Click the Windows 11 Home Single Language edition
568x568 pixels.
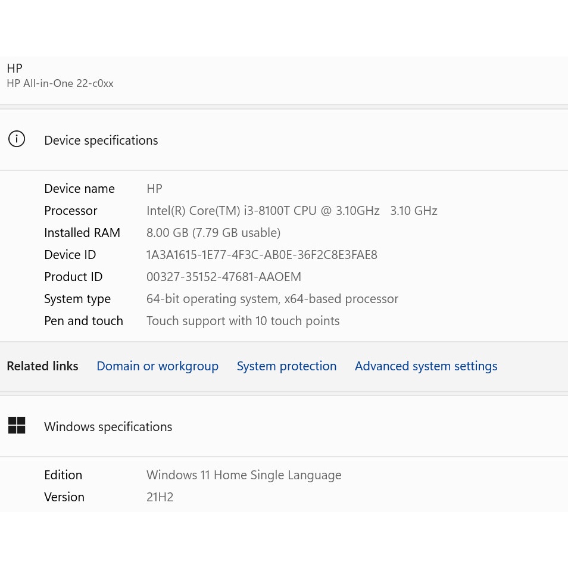244,475
